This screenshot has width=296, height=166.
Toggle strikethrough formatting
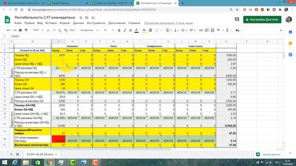click(130, 30)
